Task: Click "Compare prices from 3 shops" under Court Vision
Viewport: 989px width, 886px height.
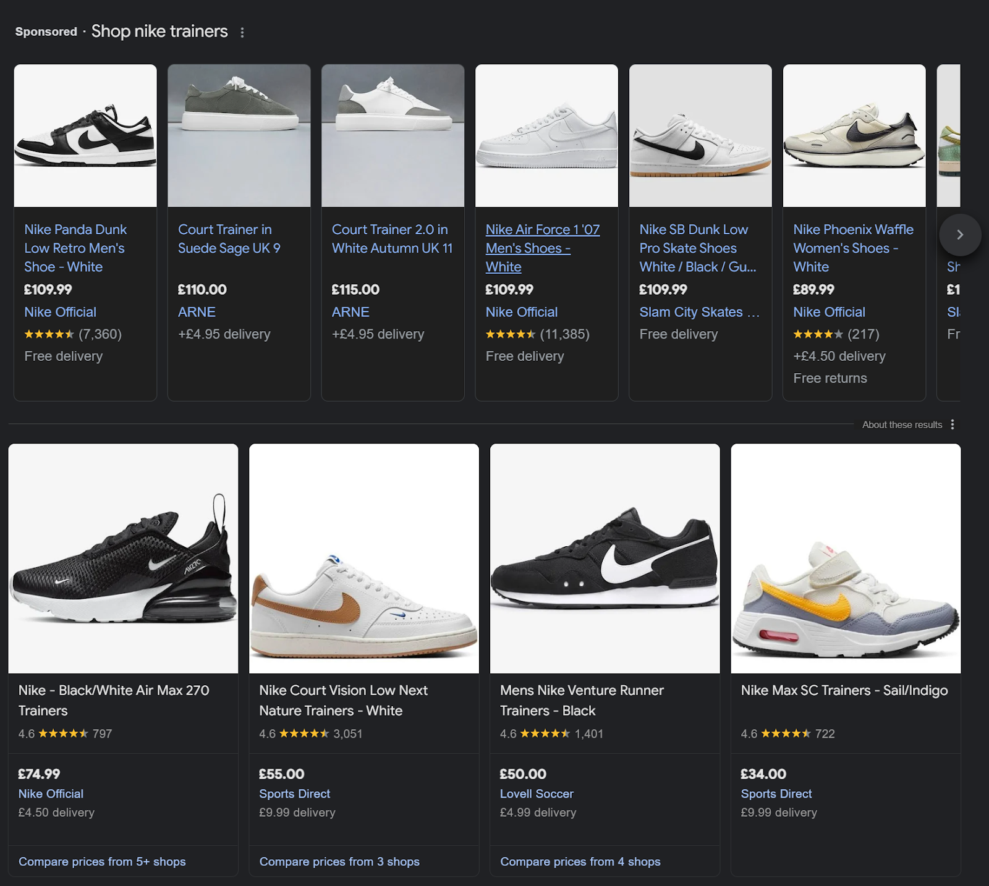Action: coord(340,861)
